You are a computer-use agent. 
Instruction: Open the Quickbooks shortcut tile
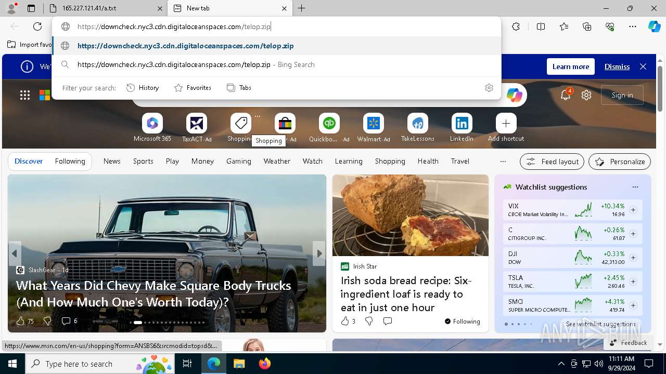(329, 128)
